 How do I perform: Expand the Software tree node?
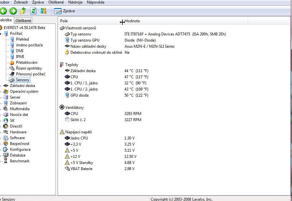pos(1,138)
